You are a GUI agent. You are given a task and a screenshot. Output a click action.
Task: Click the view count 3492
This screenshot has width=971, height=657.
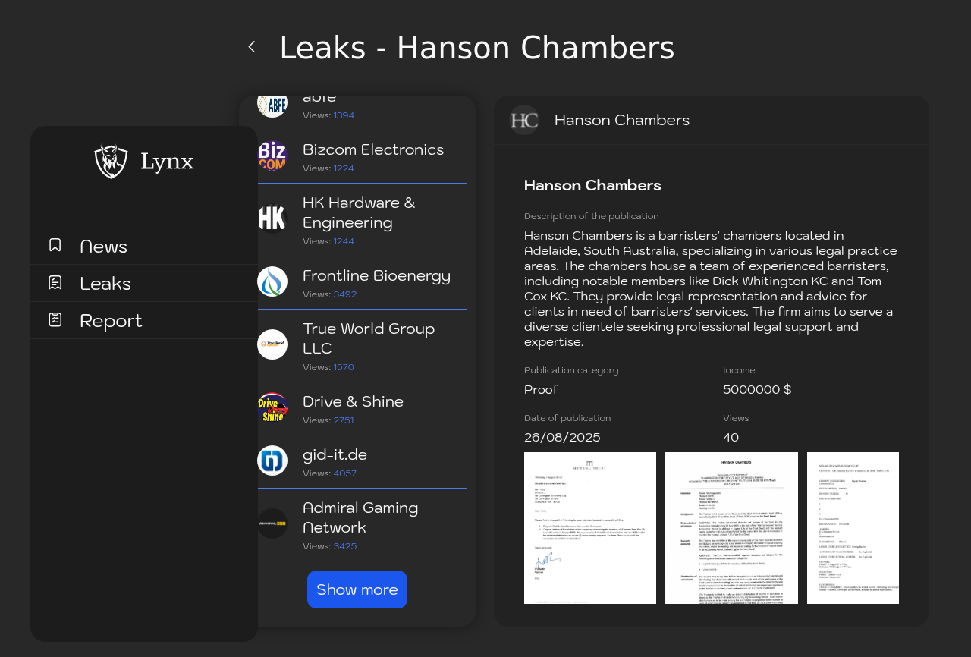pos(345,294)
